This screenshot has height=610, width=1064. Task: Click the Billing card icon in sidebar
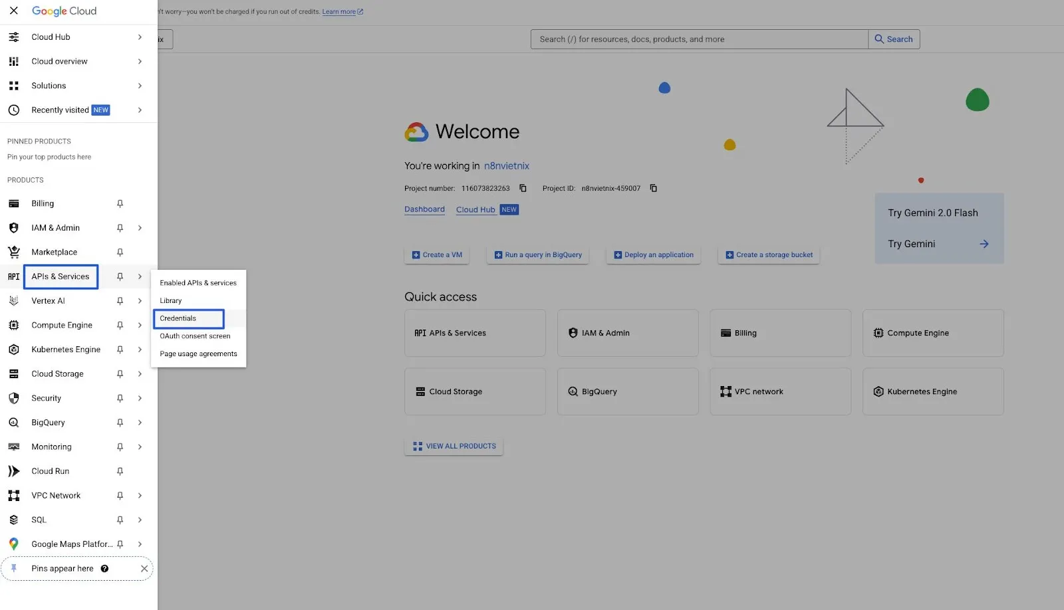[x=13, y=203]
